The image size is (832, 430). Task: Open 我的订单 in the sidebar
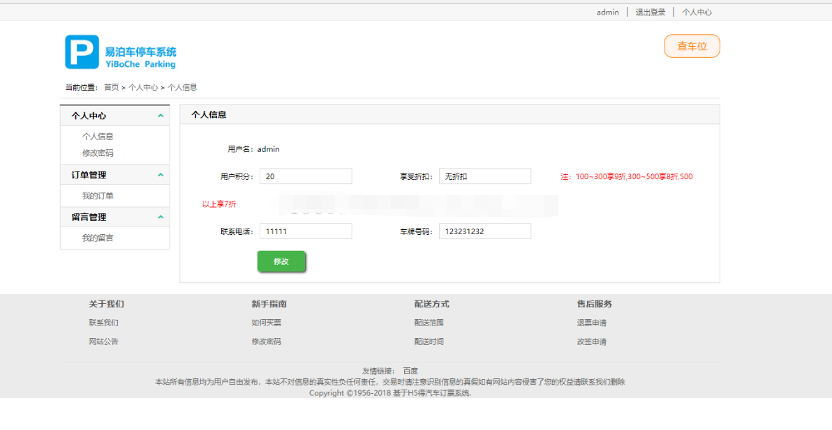(x=98, y=196)
